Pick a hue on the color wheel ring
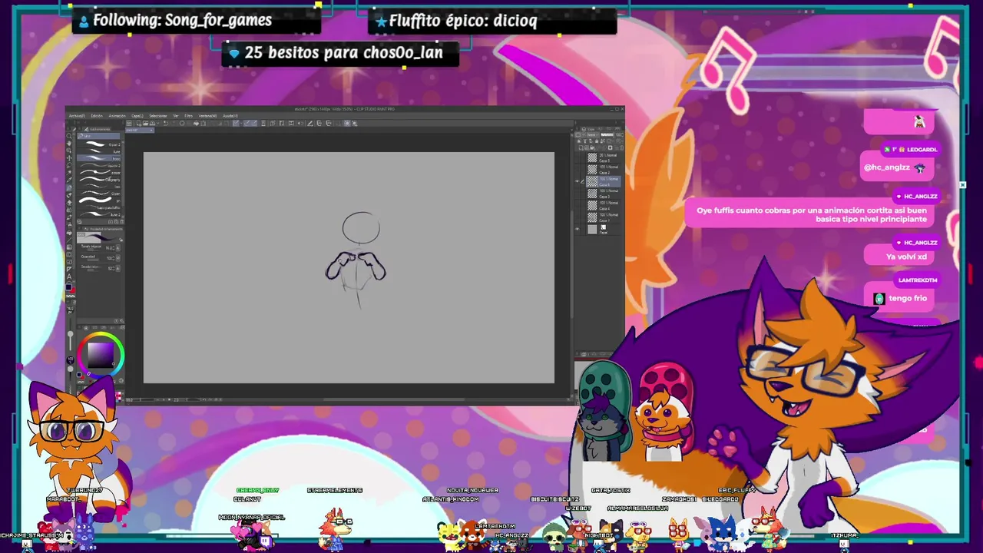 [101, 335]
